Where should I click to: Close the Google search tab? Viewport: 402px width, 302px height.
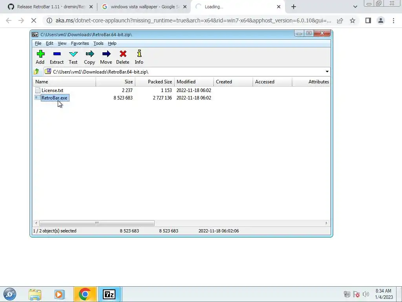[x=185, y=7]
